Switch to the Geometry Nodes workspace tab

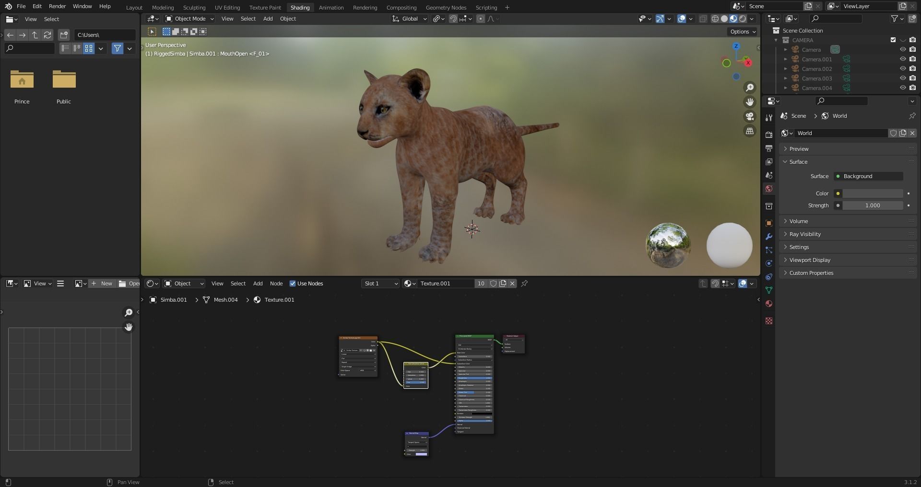click(x=446, y=8)
